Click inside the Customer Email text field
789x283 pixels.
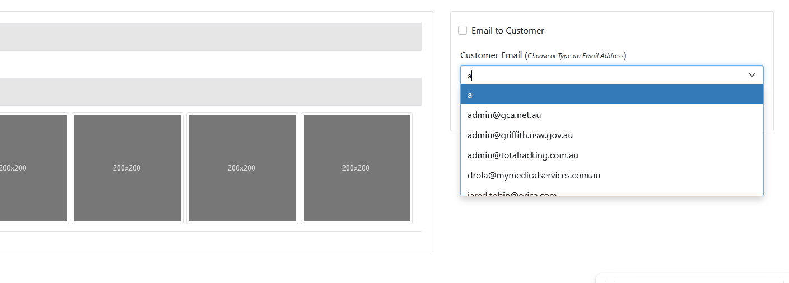coord(599,75)
